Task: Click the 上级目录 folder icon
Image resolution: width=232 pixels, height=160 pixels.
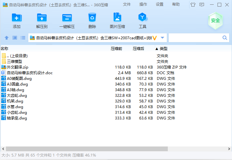Action: [x=4, y=56]
